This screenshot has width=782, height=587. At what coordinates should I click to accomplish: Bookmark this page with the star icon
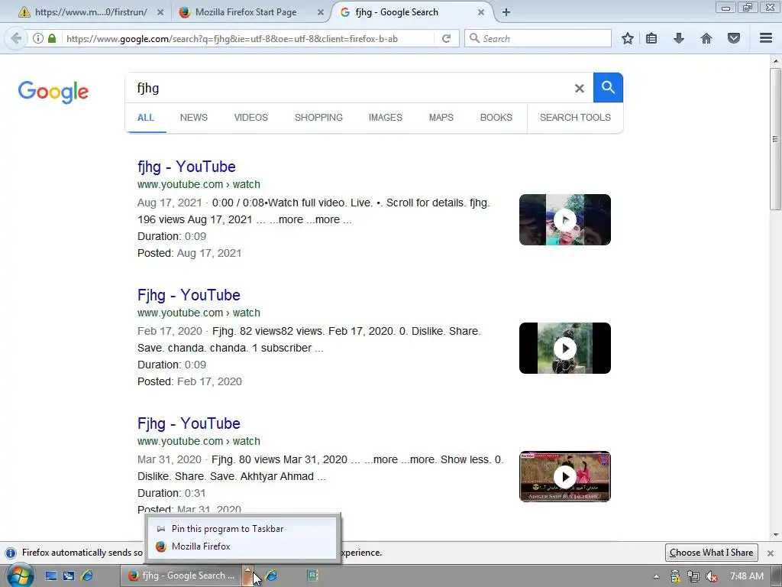coord(628,38)
